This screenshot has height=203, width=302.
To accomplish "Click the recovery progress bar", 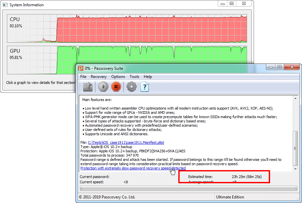I will [x=189, y=188].
